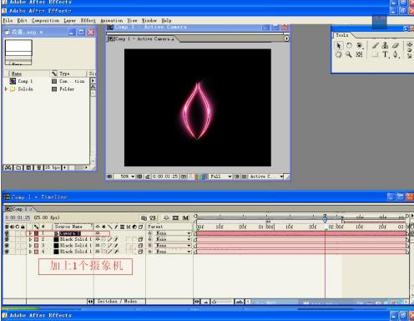Activate the Clone Stamp tool
The width and height of the screenshot is (414, 321).
click(x=385, y=45)
